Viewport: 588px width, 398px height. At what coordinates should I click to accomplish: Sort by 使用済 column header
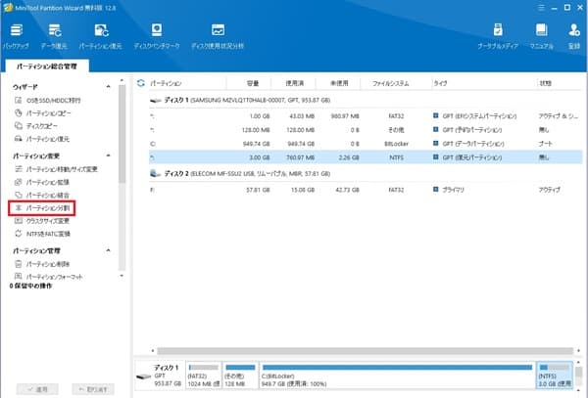pos(294,83)
